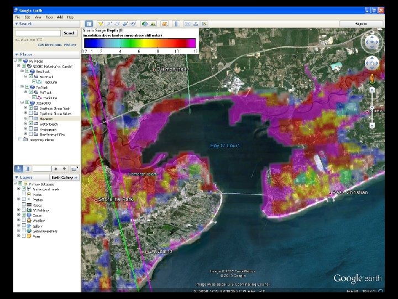Expand the Water Depth folder node
The image size is (398, 299).
click(x=25, y=124)
